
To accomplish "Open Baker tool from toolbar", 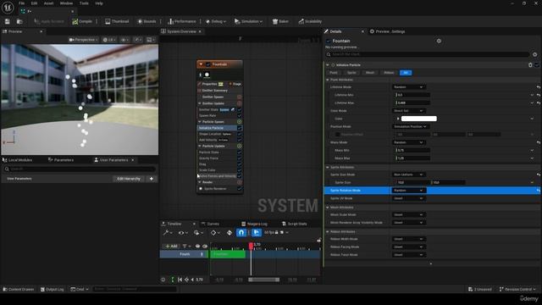I will [280, 21].
